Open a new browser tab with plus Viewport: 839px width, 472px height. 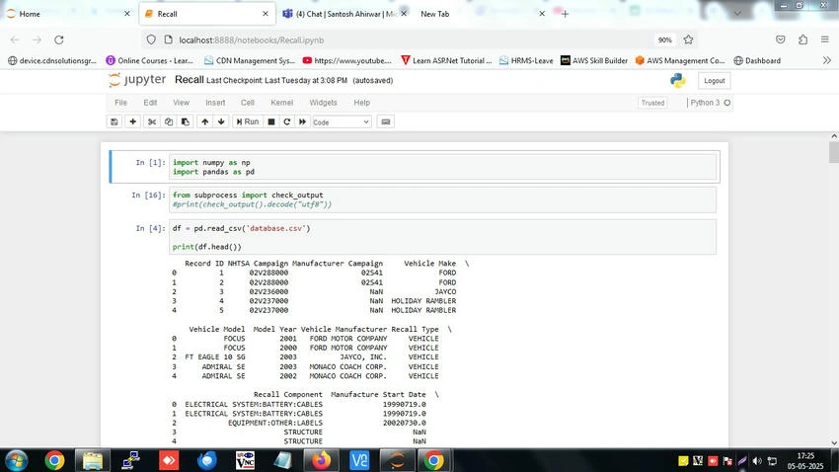pos(565,14)
